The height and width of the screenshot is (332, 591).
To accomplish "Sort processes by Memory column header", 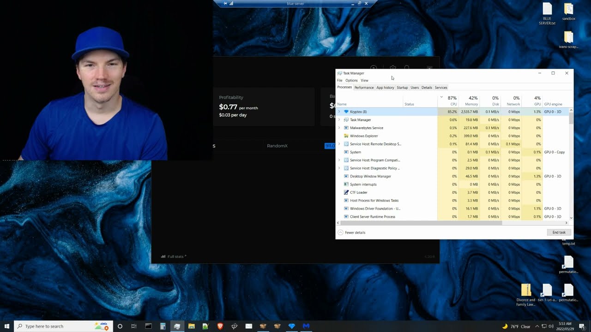I will click(x=469, y=101).
